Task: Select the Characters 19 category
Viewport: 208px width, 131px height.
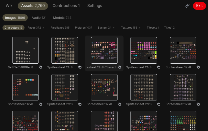Action: coord(13,28)
